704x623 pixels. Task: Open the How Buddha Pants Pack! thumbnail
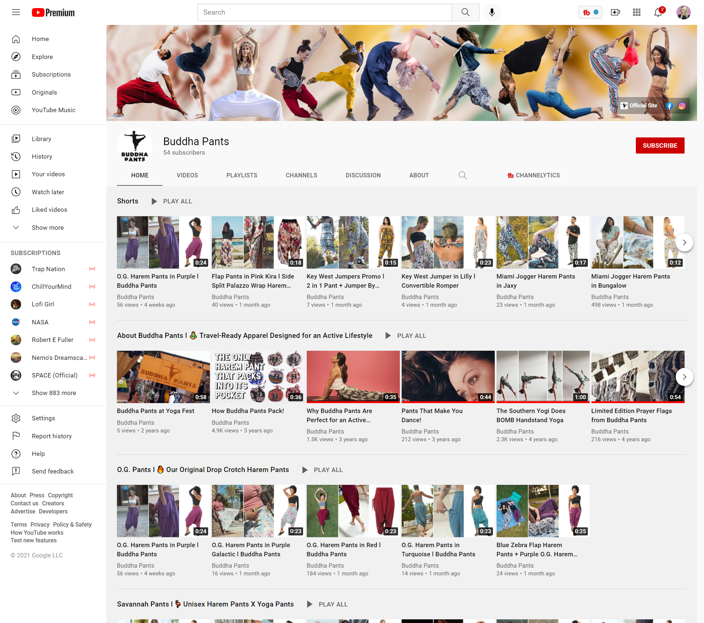click(258, 377)
